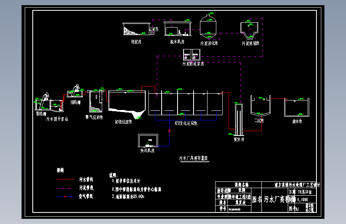The width and height of the screenshot is (346, 224).
Task: Select the 学号 cell in title block
Action: 223,208
